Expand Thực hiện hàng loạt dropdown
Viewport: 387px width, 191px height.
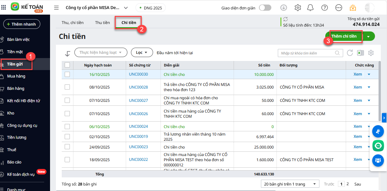click(x=100, y=53)
